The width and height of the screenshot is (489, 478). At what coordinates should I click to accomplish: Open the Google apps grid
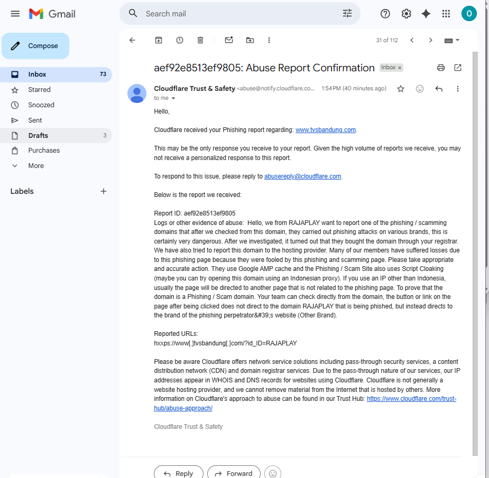tap(446, 14)
